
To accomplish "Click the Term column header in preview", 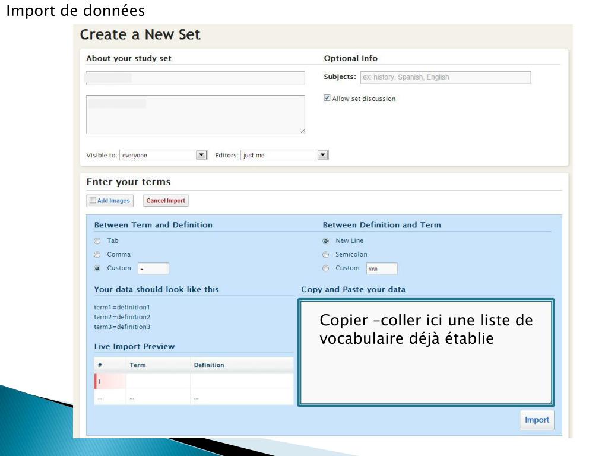I will pyautogui.click(x=138, y=365).
